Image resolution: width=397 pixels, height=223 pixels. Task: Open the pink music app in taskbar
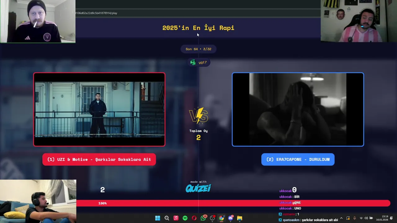176,218
